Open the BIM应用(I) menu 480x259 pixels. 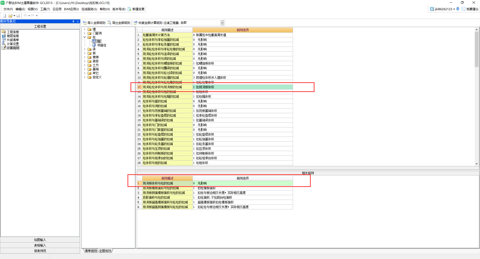coord(71,9)
